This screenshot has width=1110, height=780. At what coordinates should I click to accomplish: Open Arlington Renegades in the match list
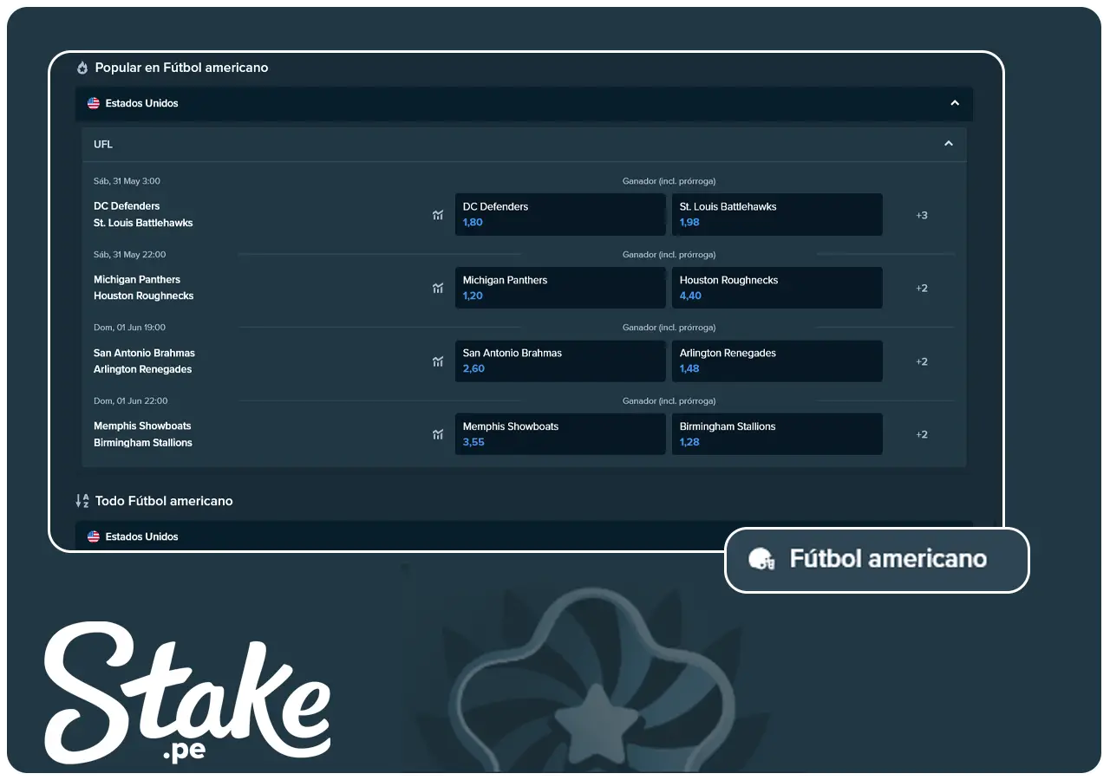point(143,369)
